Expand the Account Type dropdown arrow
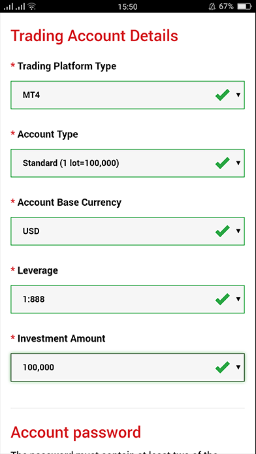This screenshot has width=256, height=454. (x=238, y=163)
